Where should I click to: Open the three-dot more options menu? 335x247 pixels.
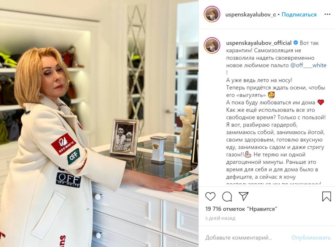coord(327,14)
